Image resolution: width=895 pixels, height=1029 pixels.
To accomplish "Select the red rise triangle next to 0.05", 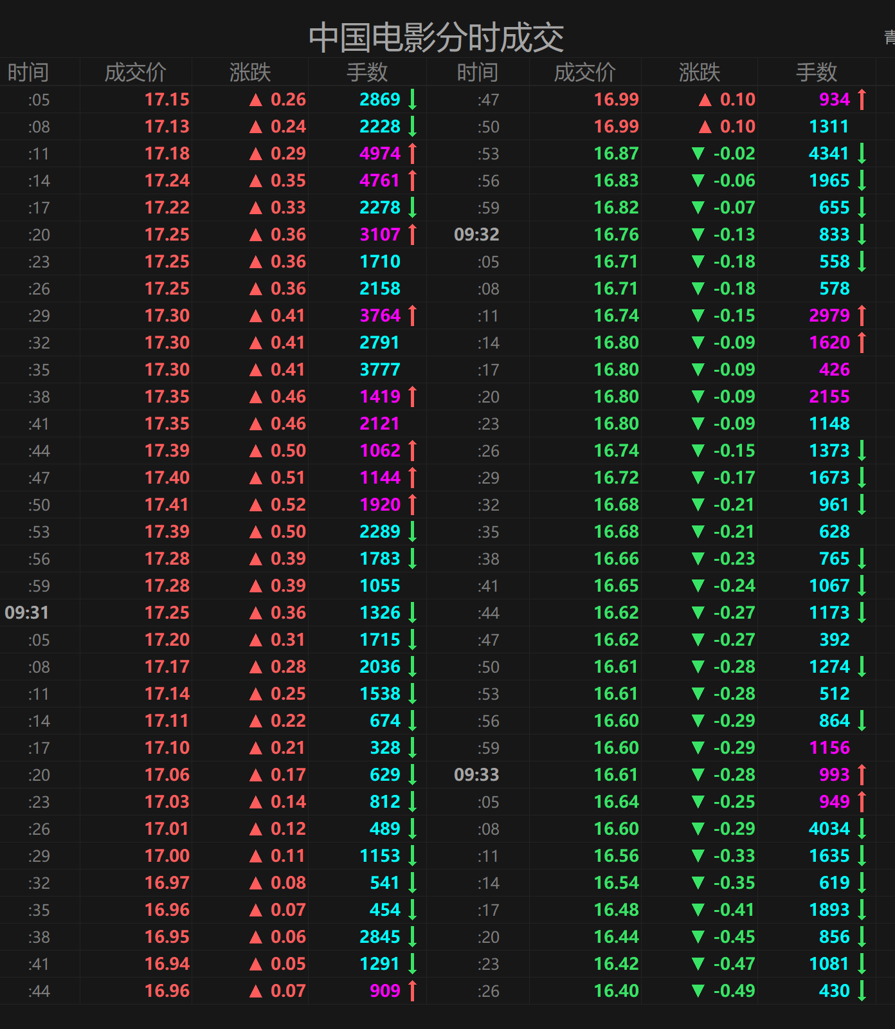I will click(256, 964).
